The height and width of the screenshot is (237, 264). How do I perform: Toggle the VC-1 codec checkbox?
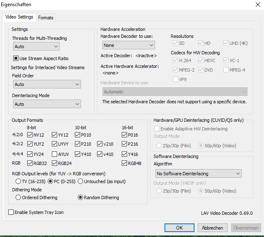(x=226, y=60)
